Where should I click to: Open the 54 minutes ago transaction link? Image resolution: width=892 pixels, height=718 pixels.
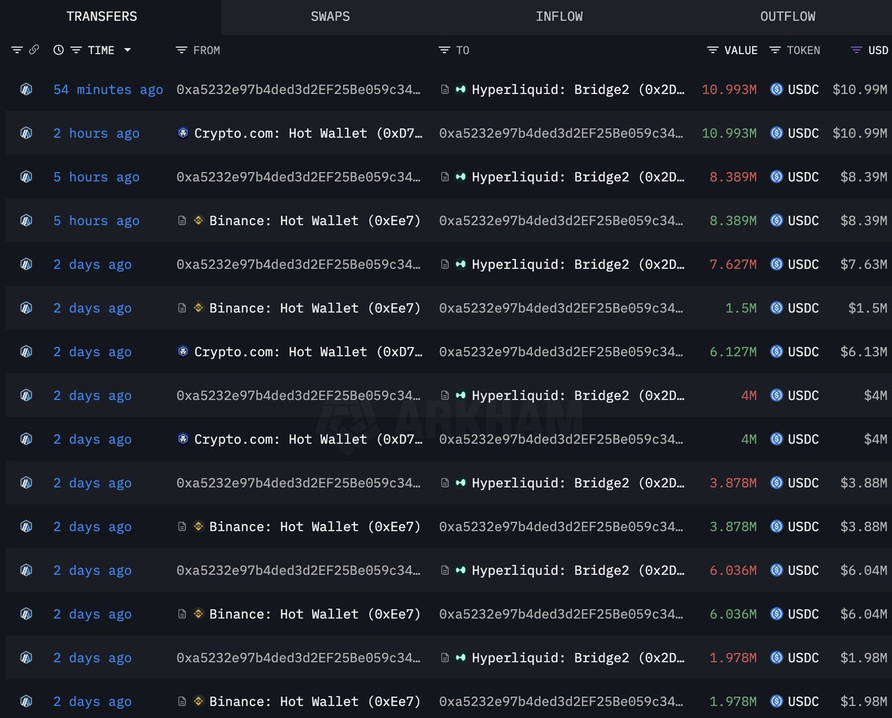108,90
